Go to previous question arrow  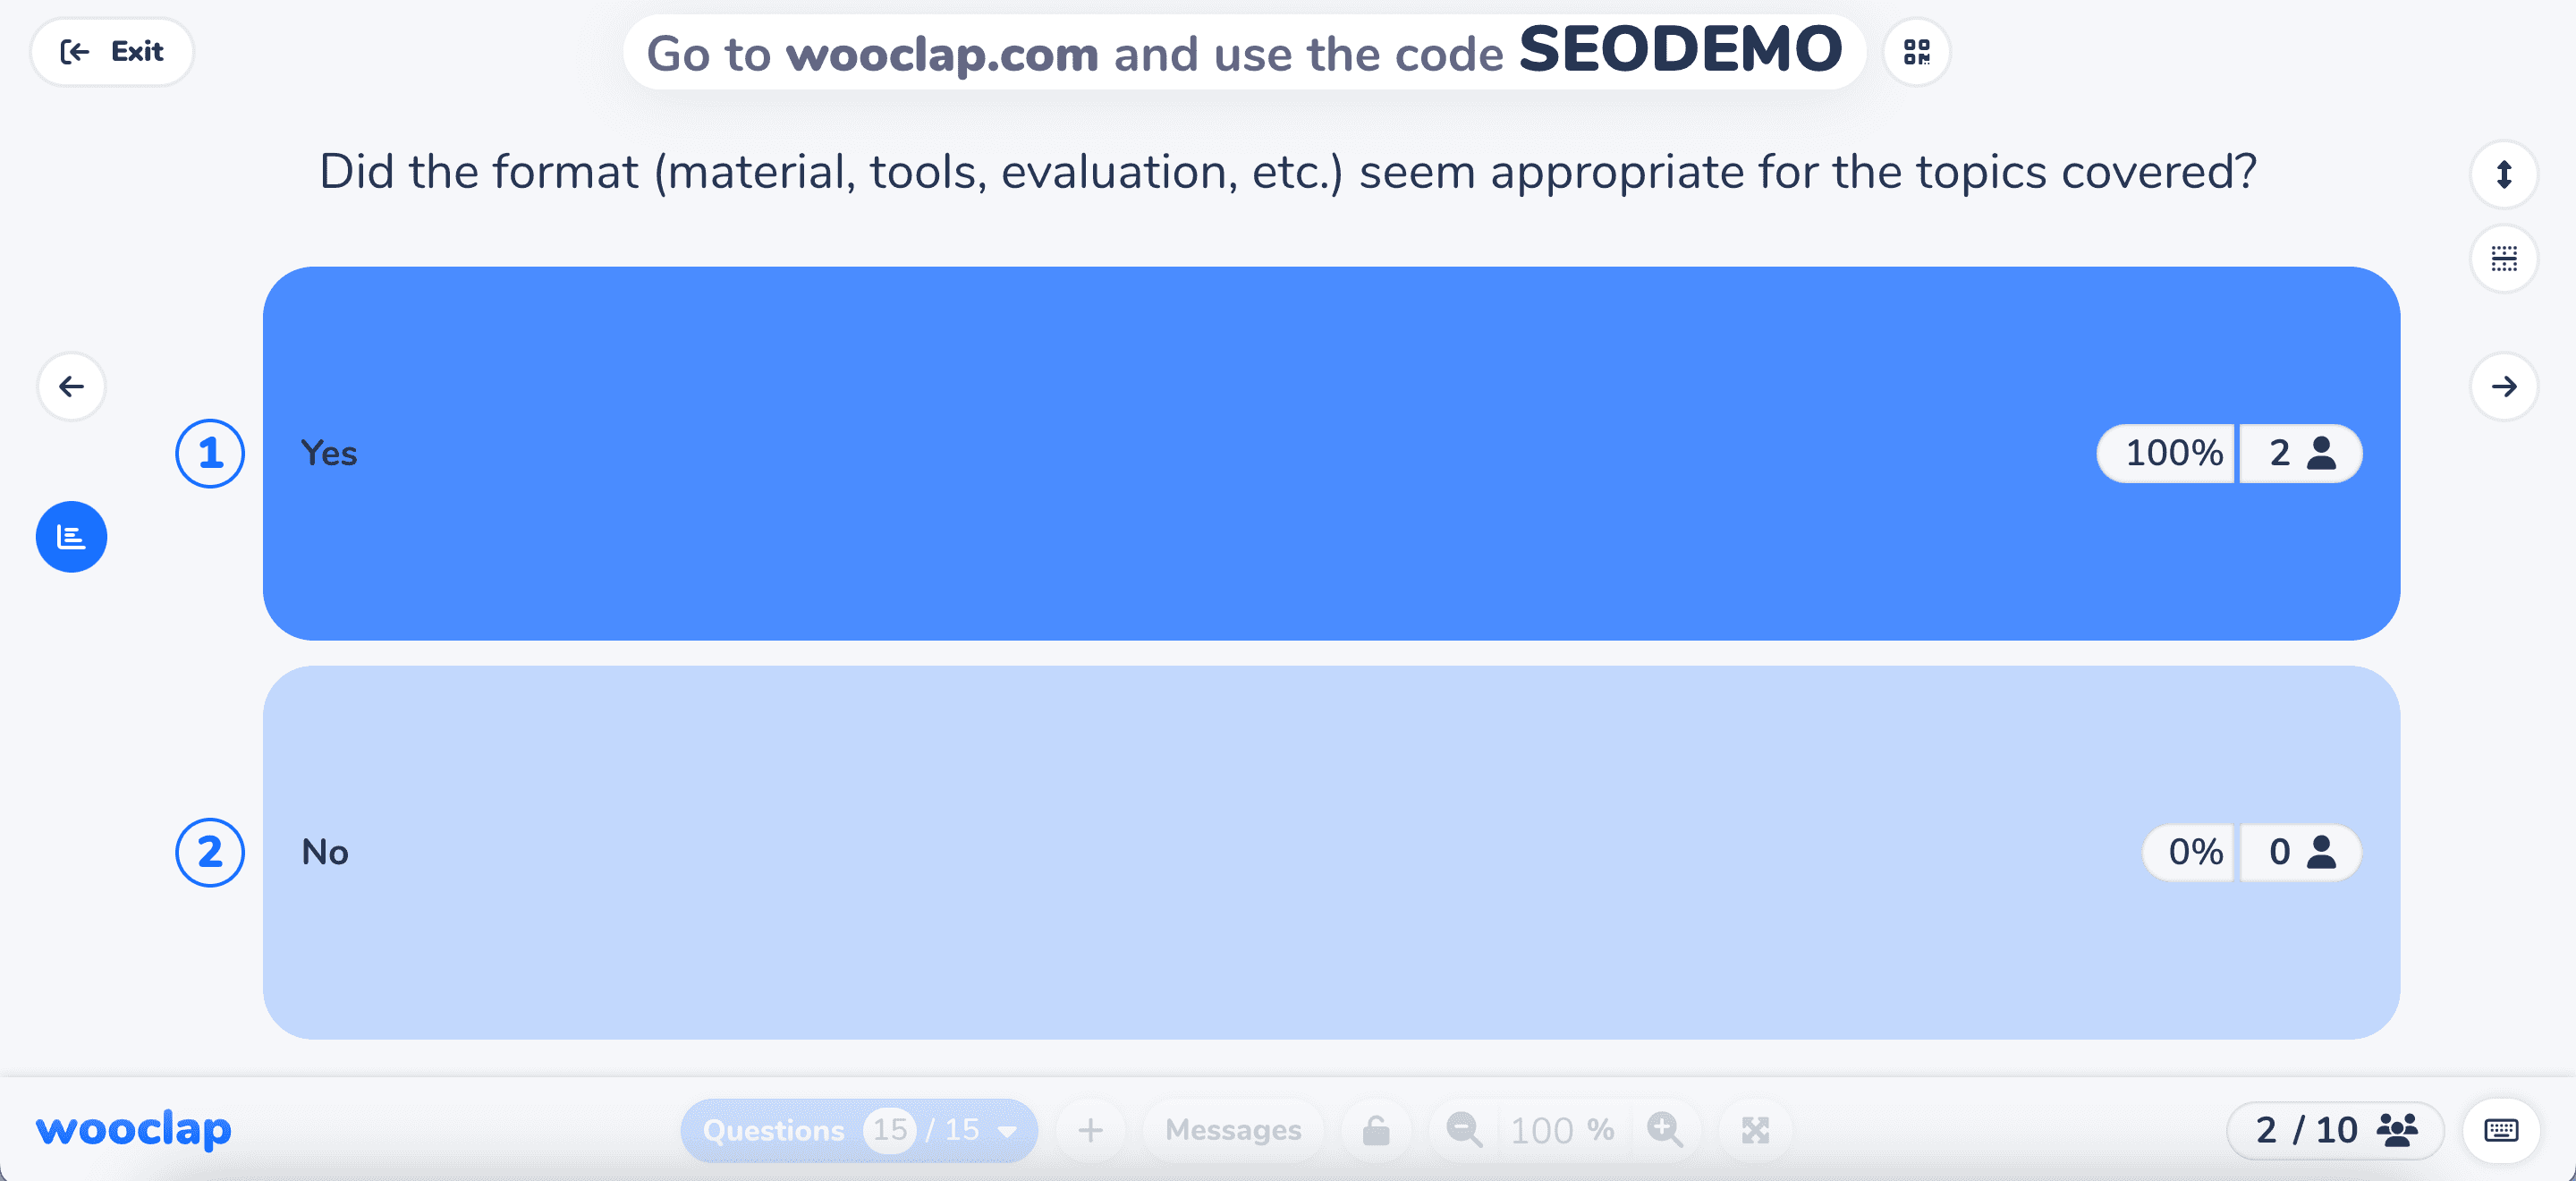(x=71, y=386)
